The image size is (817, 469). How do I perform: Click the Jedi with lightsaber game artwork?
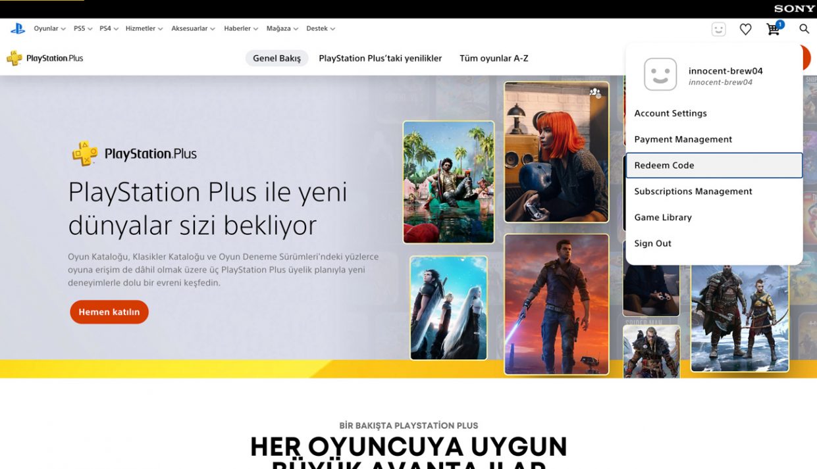tap(556, 304)
